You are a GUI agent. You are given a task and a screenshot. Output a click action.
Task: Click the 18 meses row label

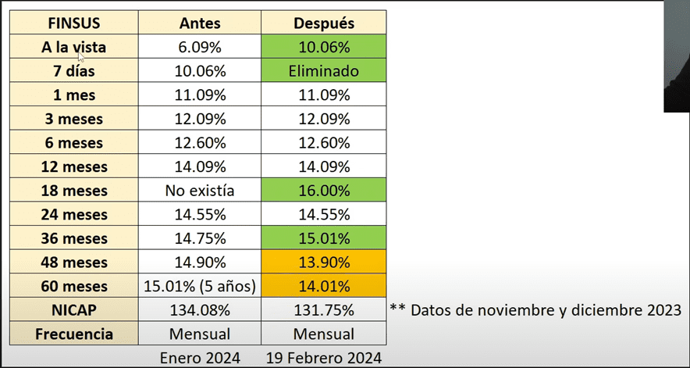74,190
